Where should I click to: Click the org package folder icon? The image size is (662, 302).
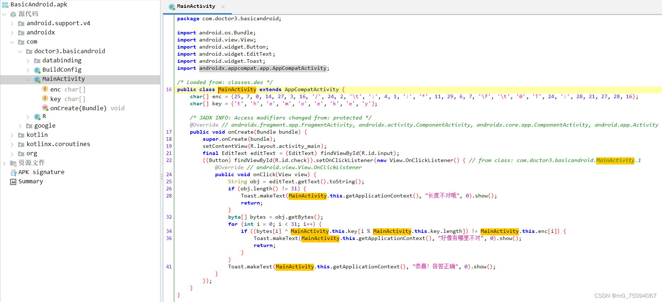(x=21, y=154)
